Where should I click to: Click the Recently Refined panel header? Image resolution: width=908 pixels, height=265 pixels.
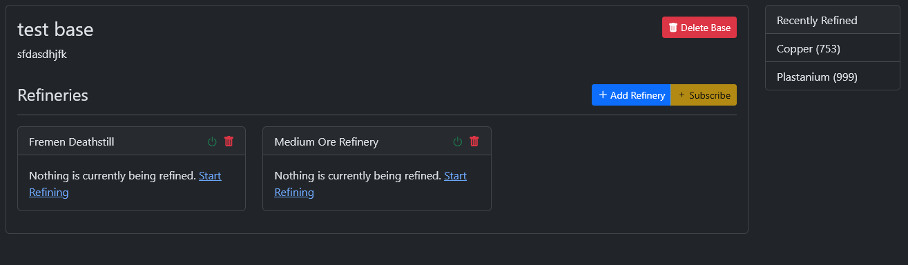click(832, 21)
